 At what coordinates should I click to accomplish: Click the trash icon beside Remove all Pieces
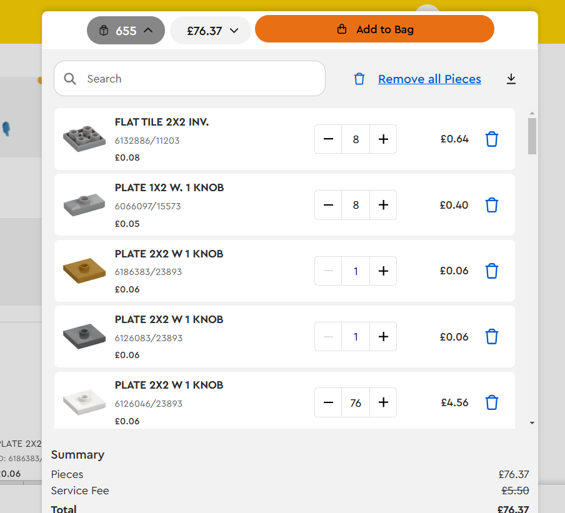click(x=359, y=79)
